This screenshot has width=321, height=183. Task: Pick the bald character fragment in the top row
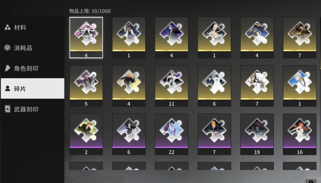point(214,38)
